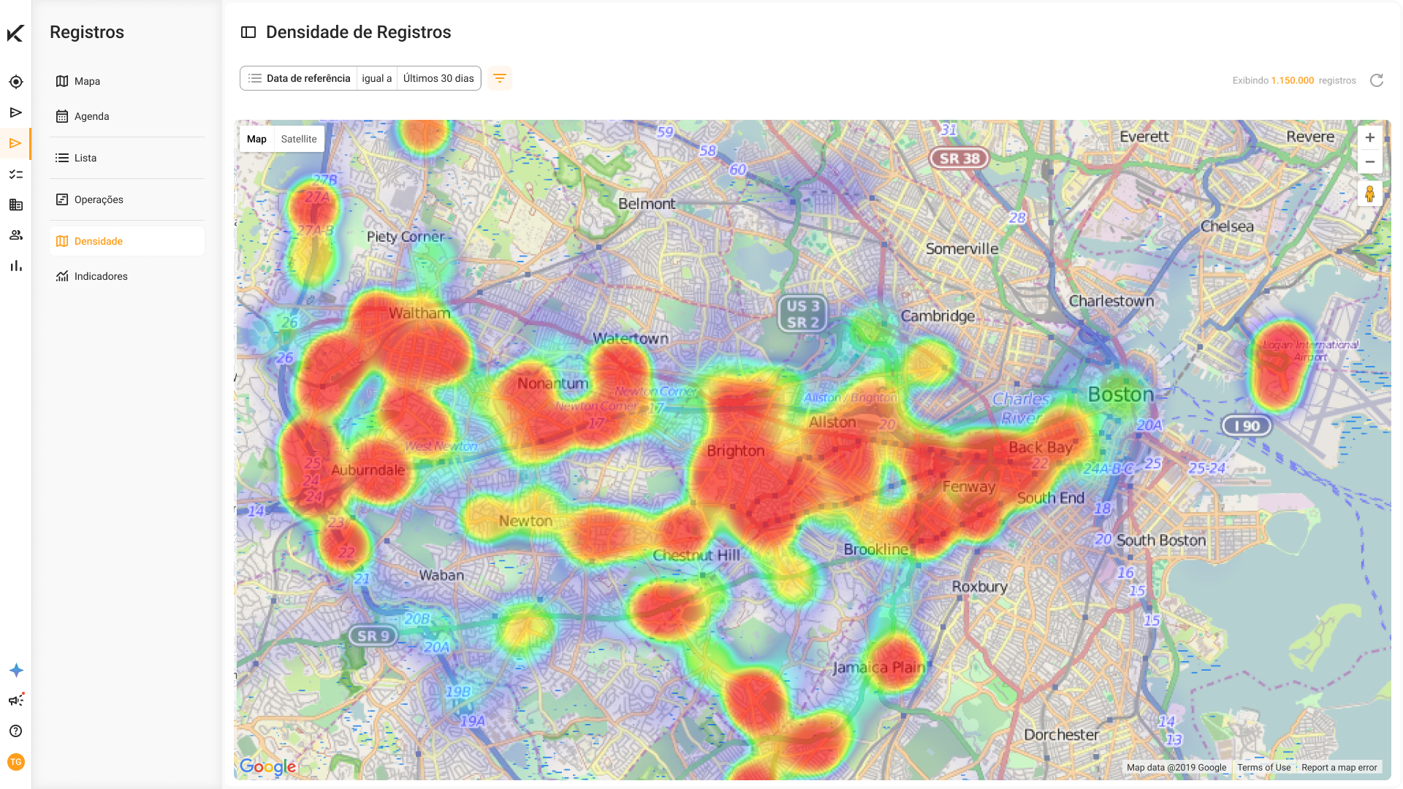Image resolution: width=1403 pixels, height=789 pixels.
Task: Click the Boston label on the map
Action: point(1121,394)
